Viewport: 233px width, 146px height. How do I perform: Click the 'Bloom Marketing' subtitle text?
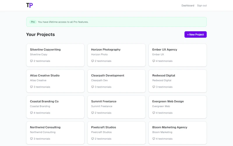tap(162, 132)
